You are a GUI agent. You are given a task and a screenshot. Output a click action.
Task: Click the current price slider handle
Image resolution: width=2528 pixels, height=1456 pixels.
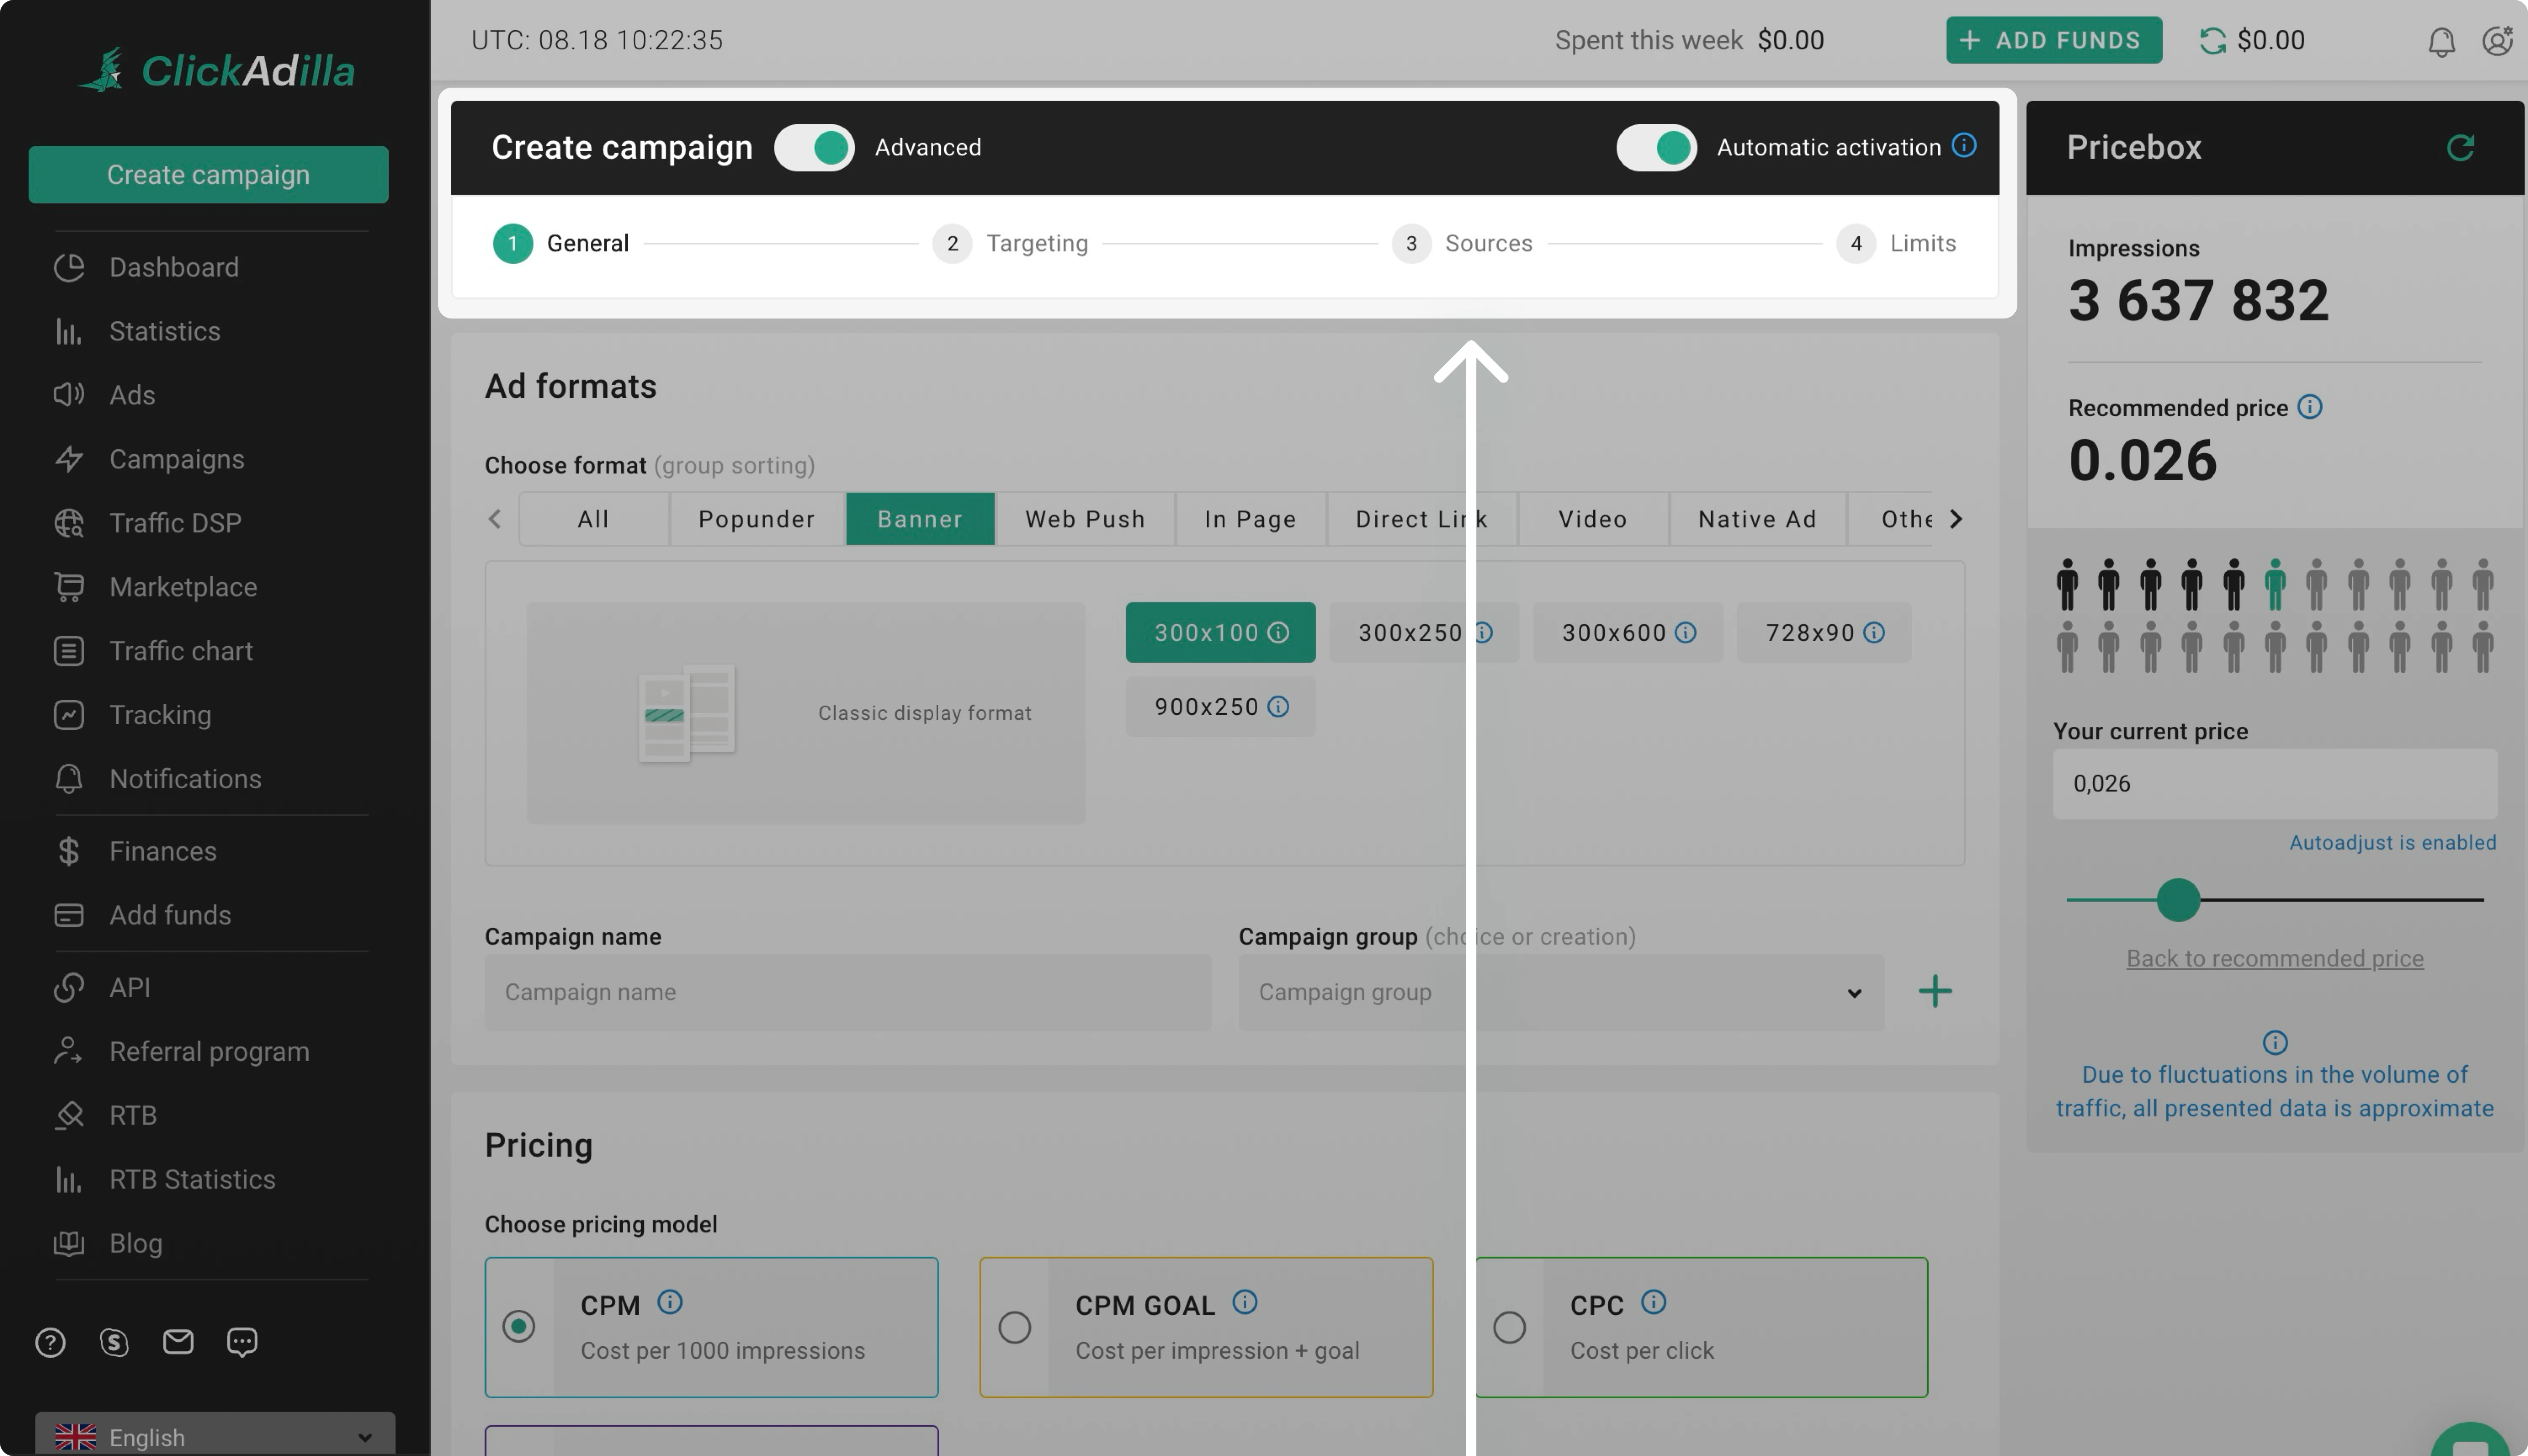coord(2177,899)
